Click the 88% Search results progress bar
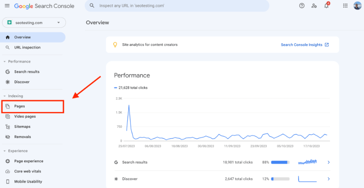The width and height of the screenshot is (364, 188). pyautogui.click(x=280, y=162)
